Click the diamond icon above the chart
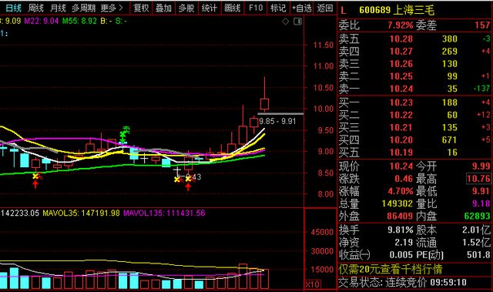Viewport: 493px width, 292px height. (x=286, y=22)
